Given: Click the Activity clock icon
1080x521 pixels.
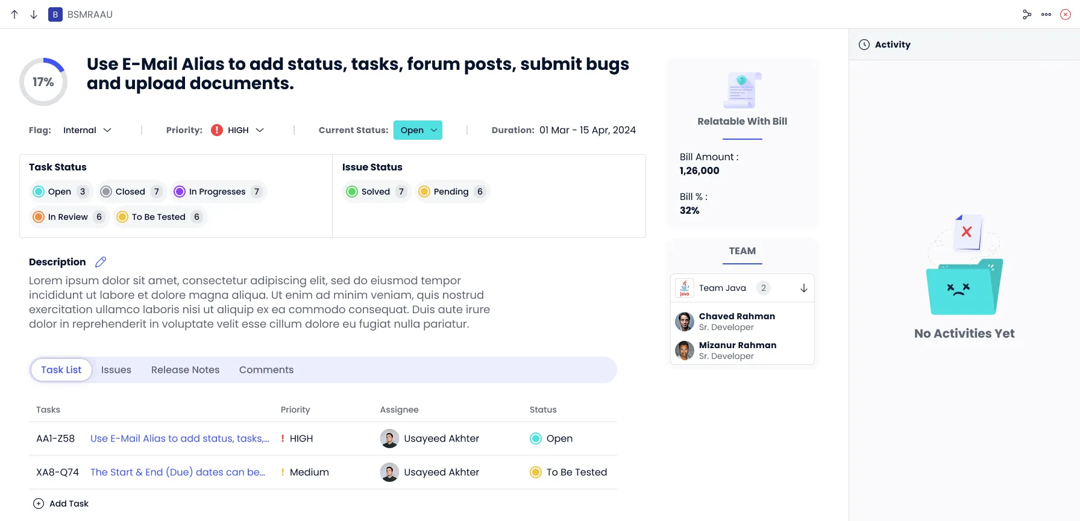Looking at the screenshot, I should click(x=864, y=45).
